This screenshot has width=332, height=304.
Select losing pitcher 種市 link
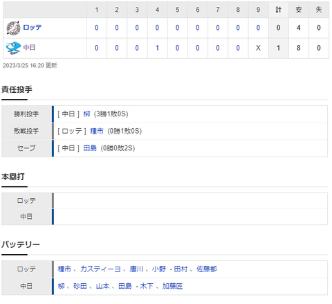[x=97, y=131]
